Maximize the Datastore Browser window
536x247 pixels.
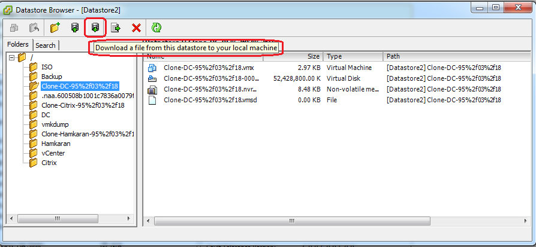pyautogui.click(x=496, y=7)
